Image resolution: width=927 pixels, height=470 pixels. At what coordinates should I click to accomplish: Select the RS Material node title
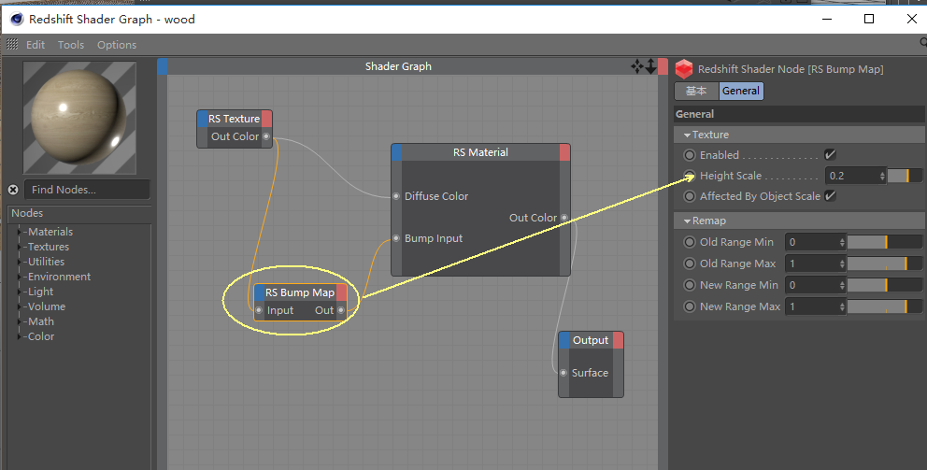(x=480, y=152)
